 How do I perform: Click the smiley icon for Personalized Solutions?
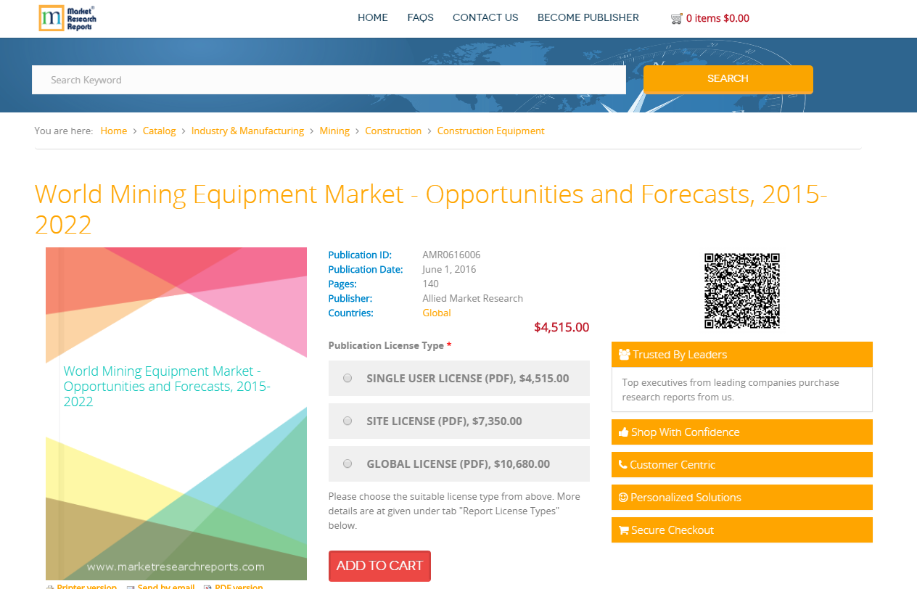[x=622, y=498]
